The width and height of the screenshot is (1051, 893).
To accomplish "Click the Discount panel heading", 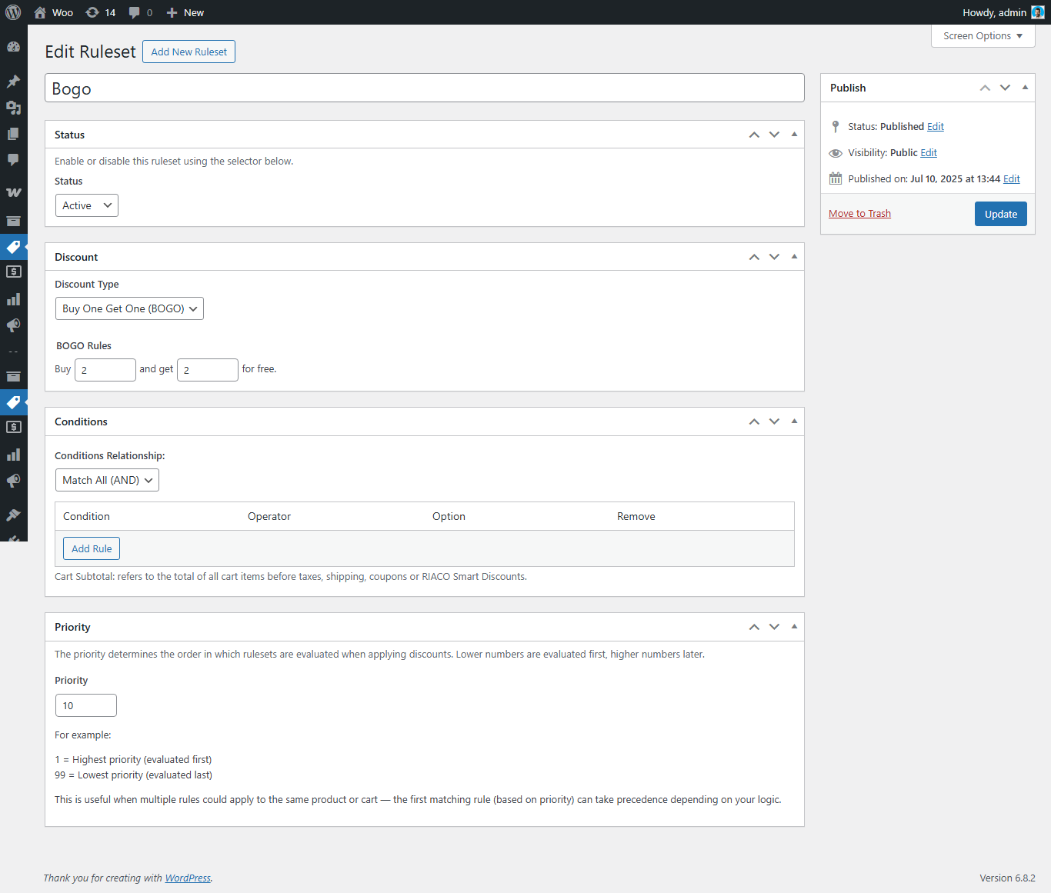I will point(76,257).
